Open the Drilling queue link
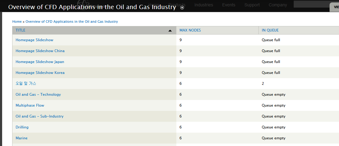Screen dimensions: 339x146 pos(22,127)
